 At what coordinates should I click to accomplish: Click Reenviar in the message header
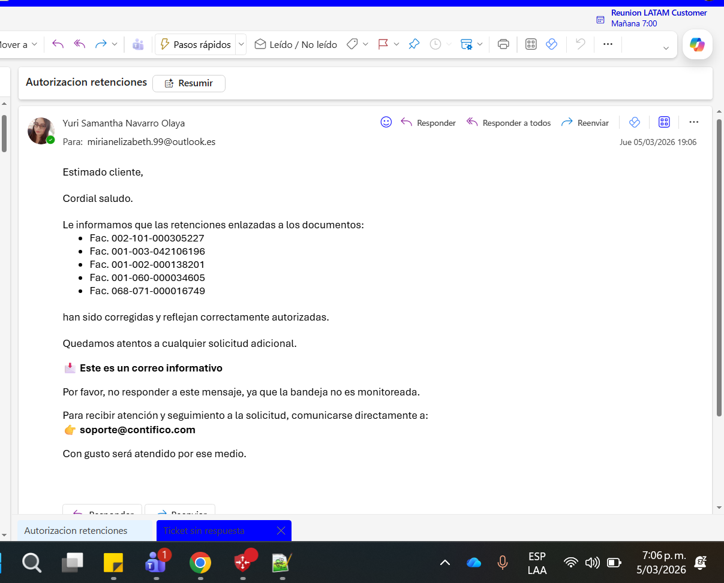pos(585,123)
